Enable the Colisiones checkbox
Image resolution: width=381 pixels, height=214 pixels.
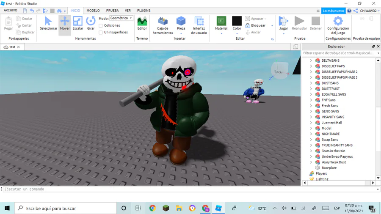point(101,25)
